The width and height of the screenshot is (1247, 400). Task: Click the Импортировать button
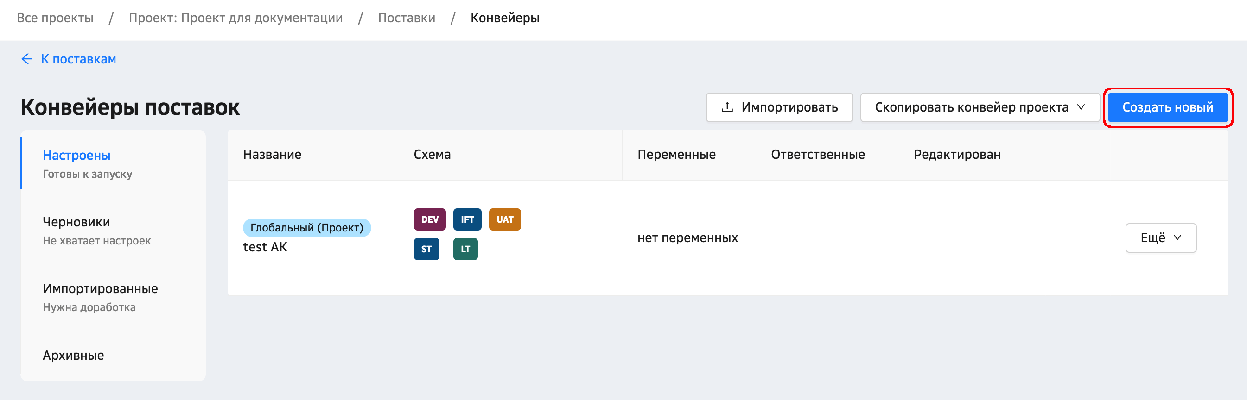[779, 107]
